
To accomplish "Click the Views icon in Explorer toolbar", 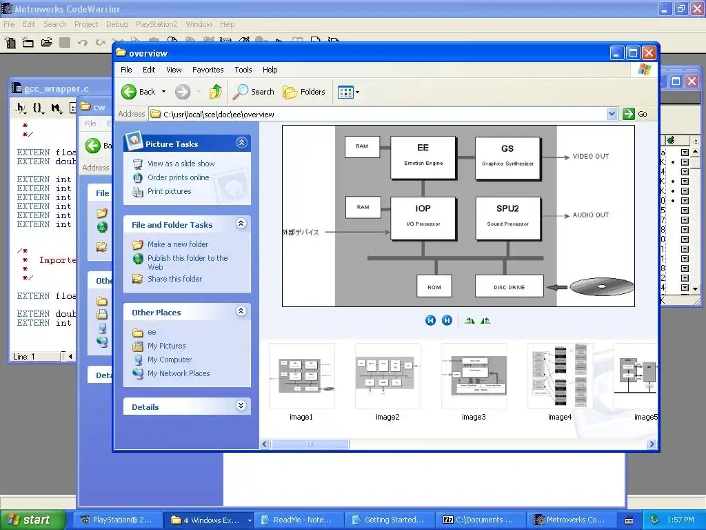I will (345, 92).
